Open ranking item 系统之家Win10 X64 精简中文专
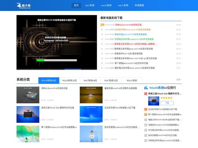Screen dimensions: 198x148 (x=165, y=94)
